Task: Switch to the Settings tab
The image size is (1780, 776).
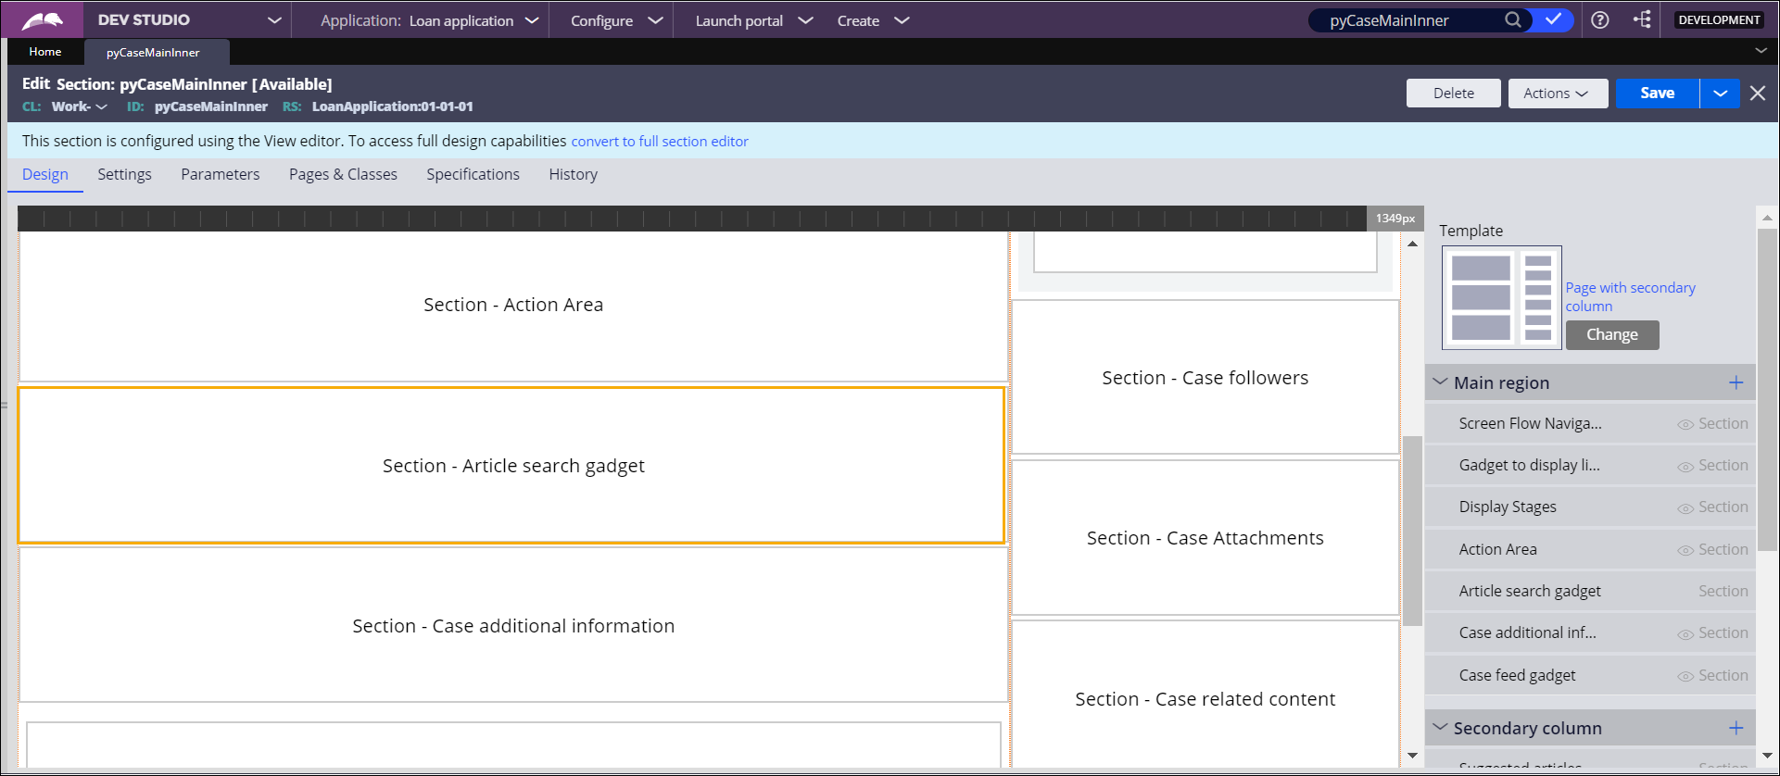Action: click(x=124, y=174)
